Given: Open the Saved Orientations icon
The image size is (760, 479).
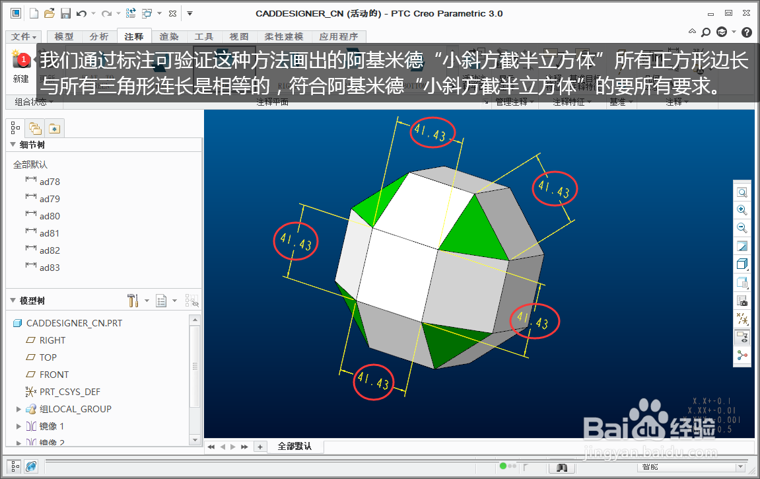Looking at the screenshot, I should 742,282.
